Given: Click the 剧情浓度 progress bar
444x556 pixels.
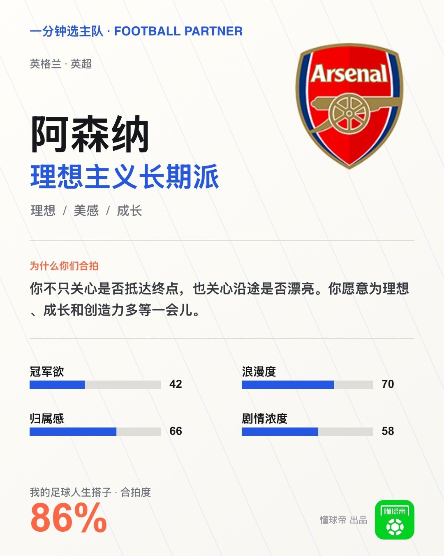Looking at the screenshot, I should [x=308, y=432].
